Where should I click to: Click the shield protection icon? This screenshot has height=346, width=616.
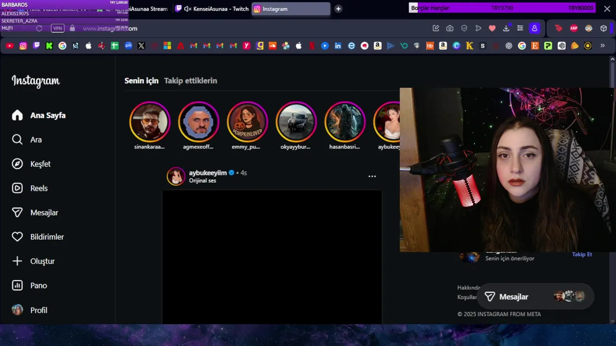(464, 28)
